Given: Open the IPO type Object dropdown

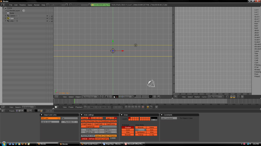Looking at the screenshot, I should [217, 97].
